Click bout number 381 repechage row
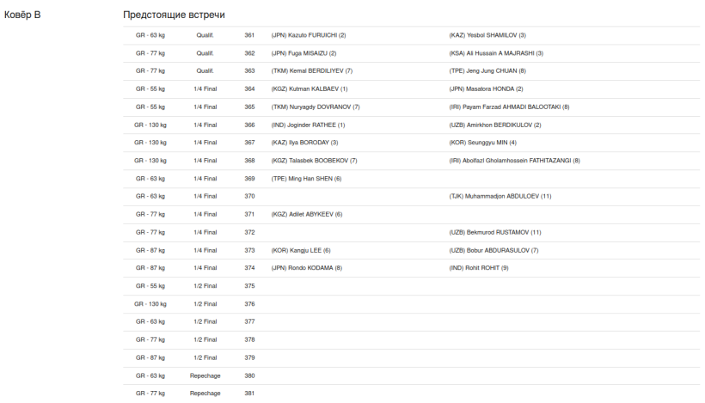 [x=412, y=393]
